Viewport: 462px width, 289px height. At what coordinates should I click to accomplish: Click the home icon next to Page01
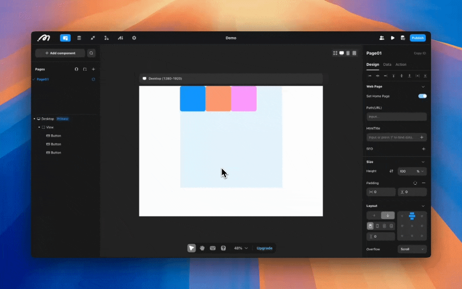[x=93, y=79]
